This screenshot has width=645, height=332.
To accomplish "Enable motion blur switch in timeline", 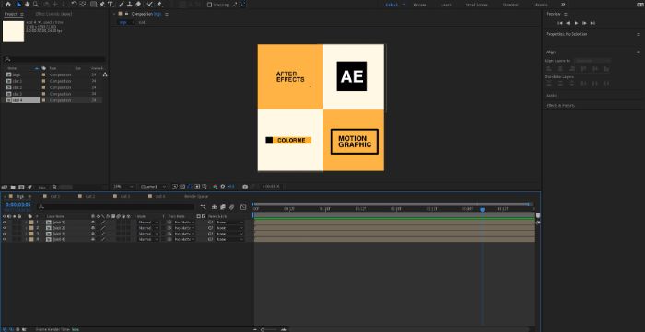I will tap(231, 207).
